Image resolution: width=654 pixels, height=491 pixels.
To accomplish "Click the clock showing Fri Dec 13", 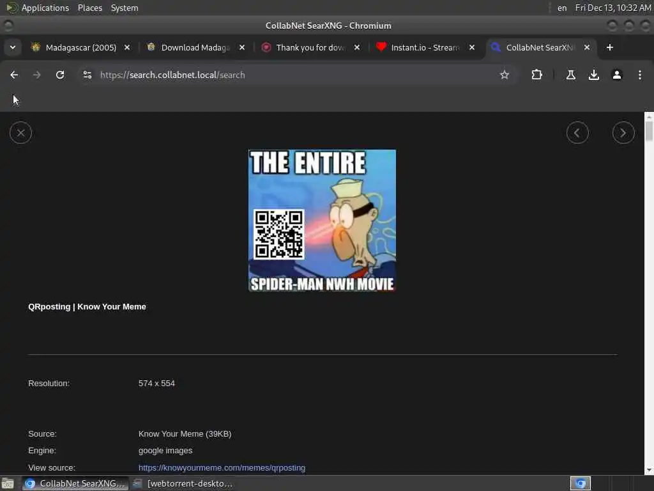I will tap(612, 8).
